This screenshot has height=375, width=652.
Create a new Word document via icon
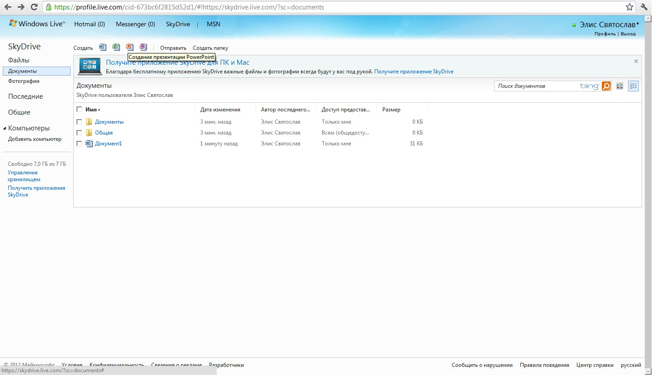[x=103, y=47]
